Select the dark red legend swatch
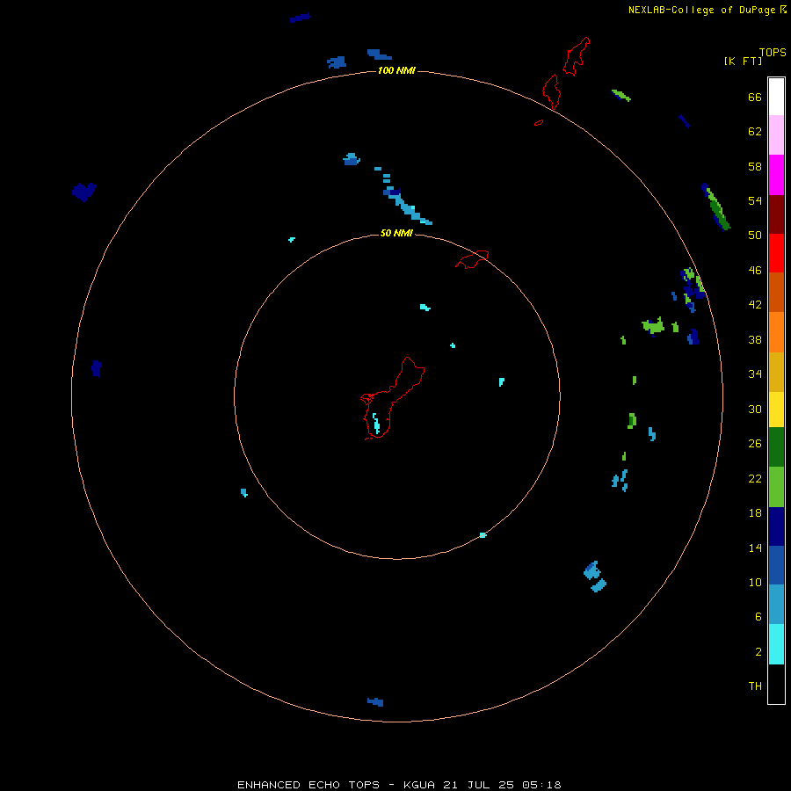791x791 pixels. [776, 214]
